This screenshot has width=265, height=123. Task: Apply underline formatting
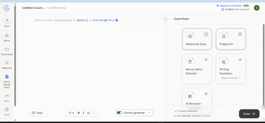coord(88,113)
